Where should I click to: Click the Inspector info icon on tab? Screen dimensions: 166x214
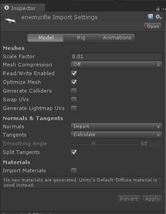tap(6, 7)
